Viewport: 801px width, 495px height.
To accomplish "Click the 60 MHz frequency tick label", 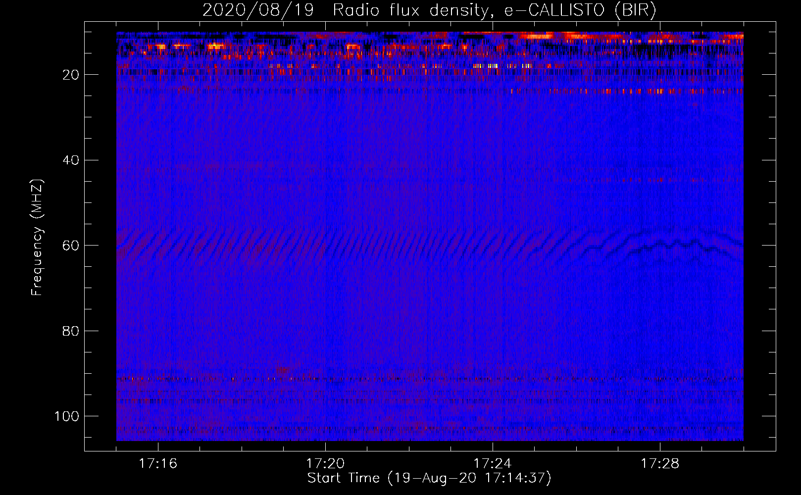I will pos(71,246).
